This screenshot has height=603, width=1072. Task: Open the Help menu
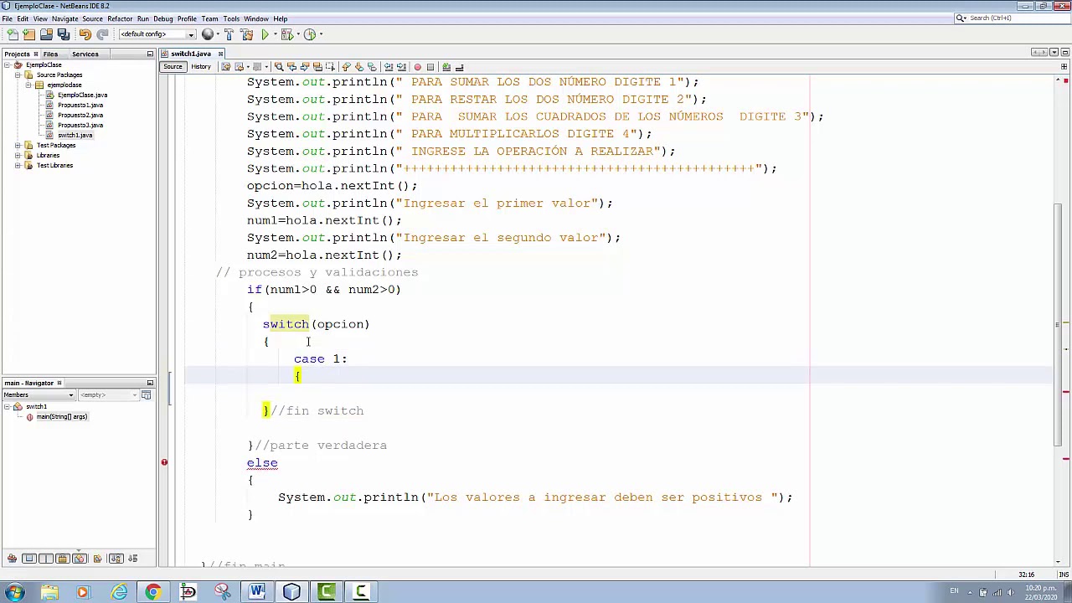point(281,18)
